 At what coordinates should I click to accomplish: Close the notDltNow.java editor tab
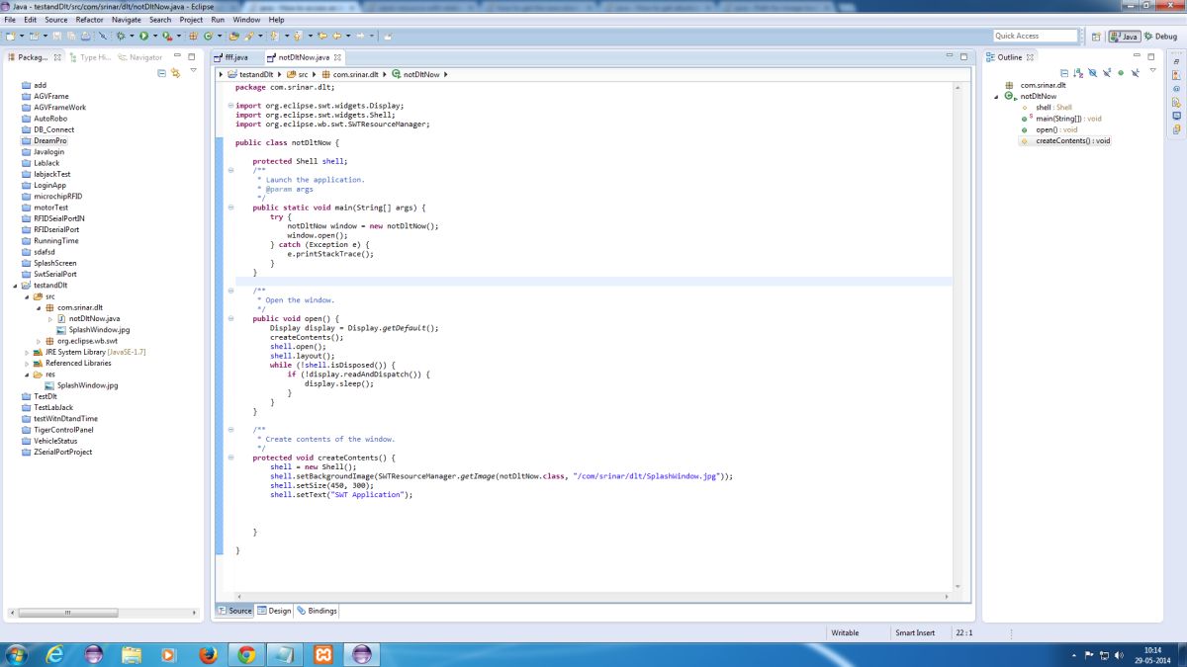click(x=338, y=57)
